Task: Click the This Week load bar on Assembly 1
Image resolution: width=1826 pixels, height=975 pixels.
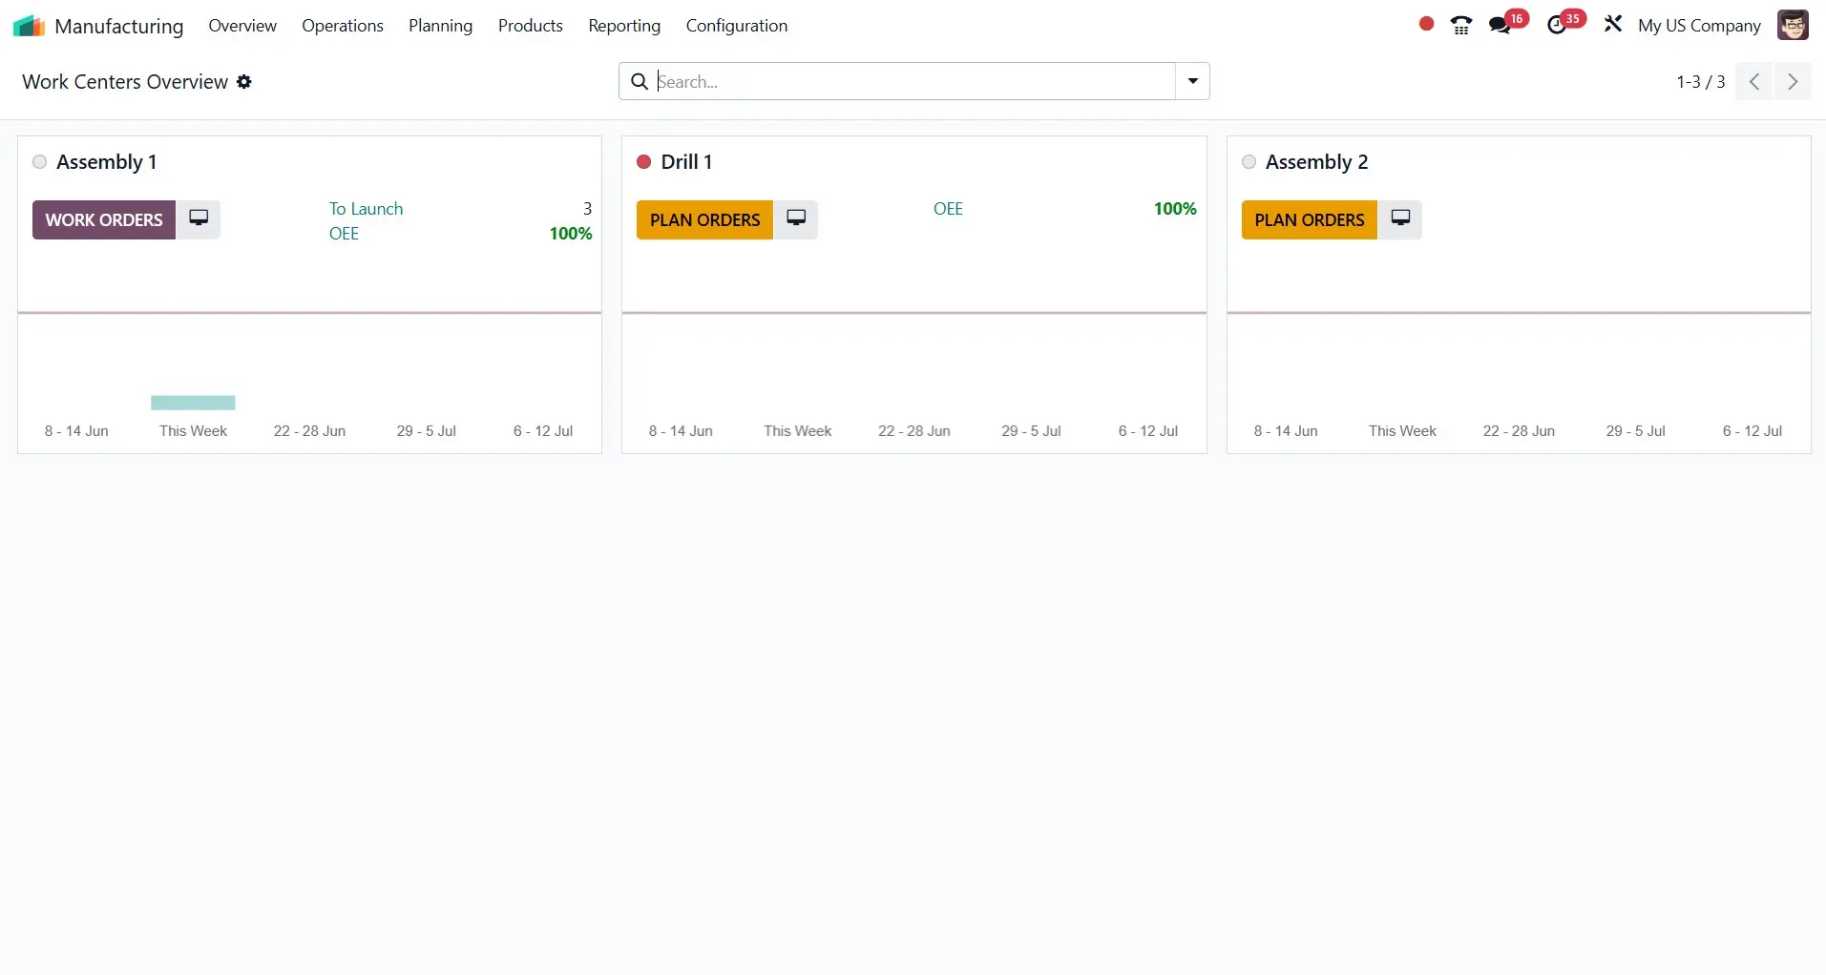Action: 193,403
